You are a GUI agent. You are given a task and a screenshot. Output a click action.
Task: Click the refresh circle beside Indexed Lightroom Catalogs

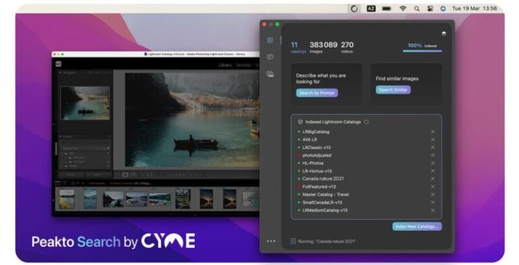pos(366,122)
